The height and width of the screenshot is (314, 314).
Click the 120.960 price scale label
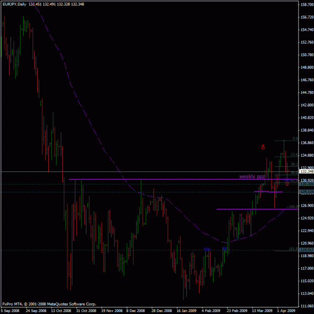point(307,243)
